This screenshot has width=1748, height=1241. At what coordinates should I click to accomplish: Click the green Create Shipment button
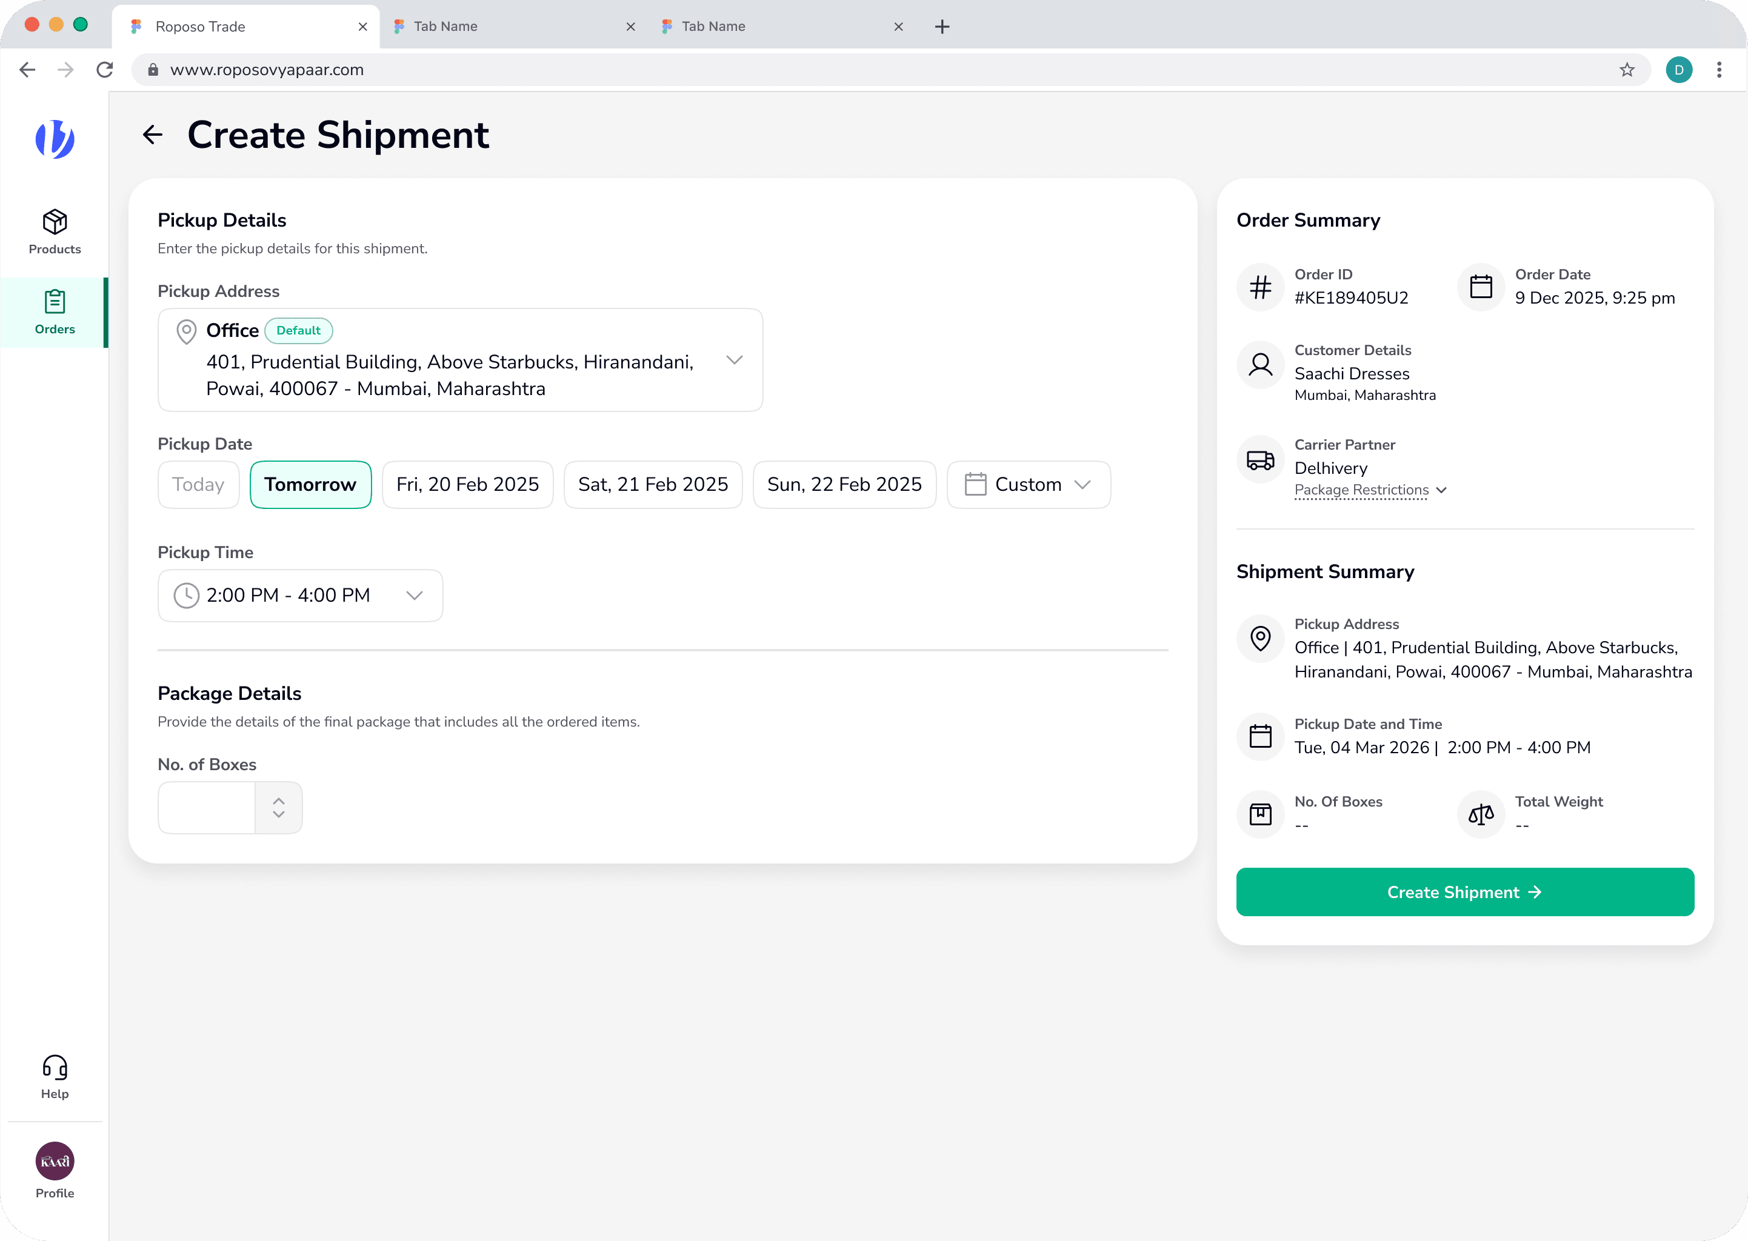(1464, 892)
